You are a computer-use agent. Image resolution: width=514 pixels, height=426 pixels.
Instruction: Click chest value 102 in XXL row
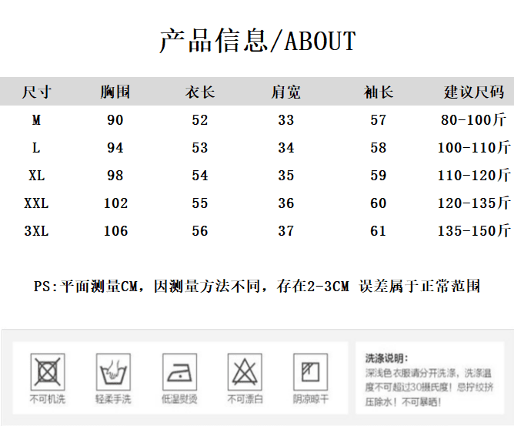[115, 203]
